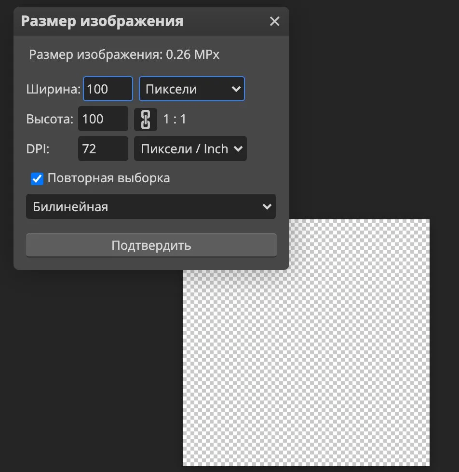This screenshot has width=459, height=472.
Task: Toggle the aspect ratio chain link icon
Action: click(146, 119)
